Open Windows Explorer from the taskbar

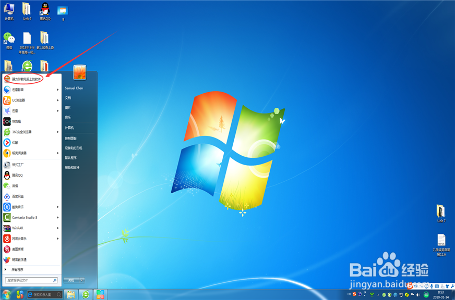(x=71, y=294)
